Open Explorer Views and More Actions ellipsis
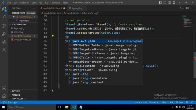196x110 pixels. 34,8
